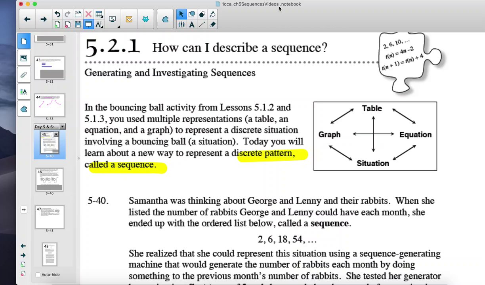
Task: Click the 'Table' label in diagram
Action: point(372,108)
